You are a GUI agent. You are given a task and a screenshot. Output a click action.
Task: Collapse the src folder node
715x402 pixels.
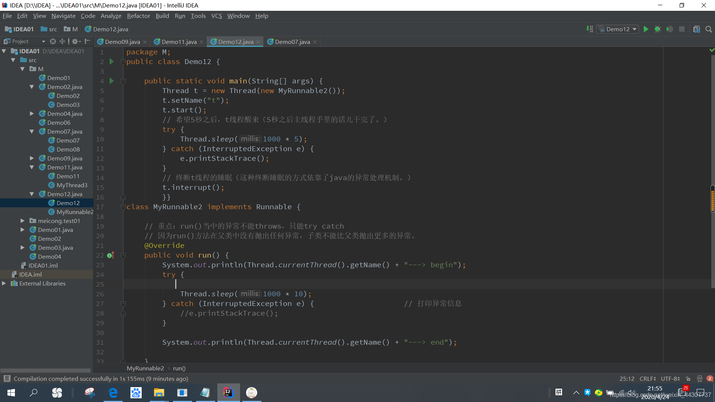[x=13, y=60]
